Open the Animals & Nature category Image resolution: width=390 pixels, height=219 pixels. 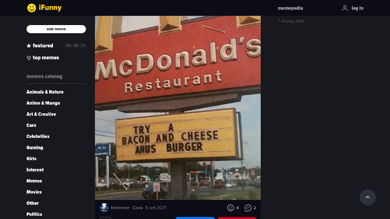point(45,92)
